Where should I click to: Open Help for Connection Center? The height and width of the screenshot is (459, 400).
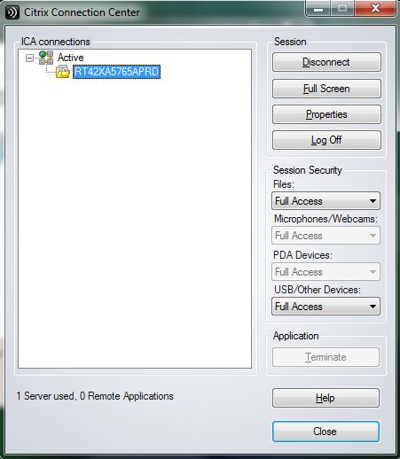(325, 398)
